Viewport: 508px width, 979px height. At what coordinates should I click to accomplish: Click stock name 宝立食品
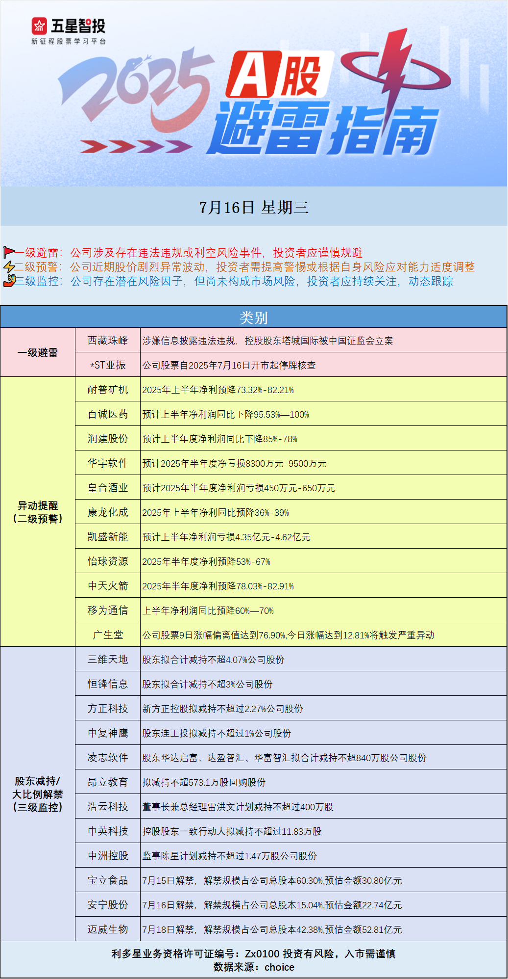(x=108, y=880)
